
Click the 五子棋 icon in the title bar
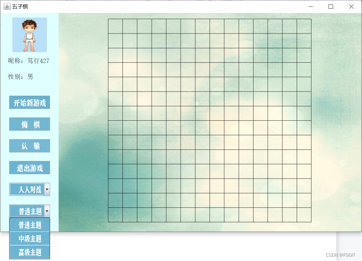[x=7, y=7]
